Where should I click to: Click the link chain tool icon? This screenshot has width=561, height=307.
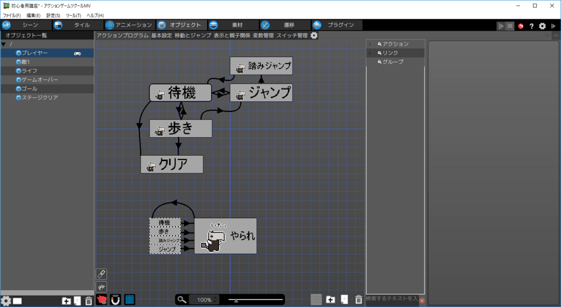(101, 274)
